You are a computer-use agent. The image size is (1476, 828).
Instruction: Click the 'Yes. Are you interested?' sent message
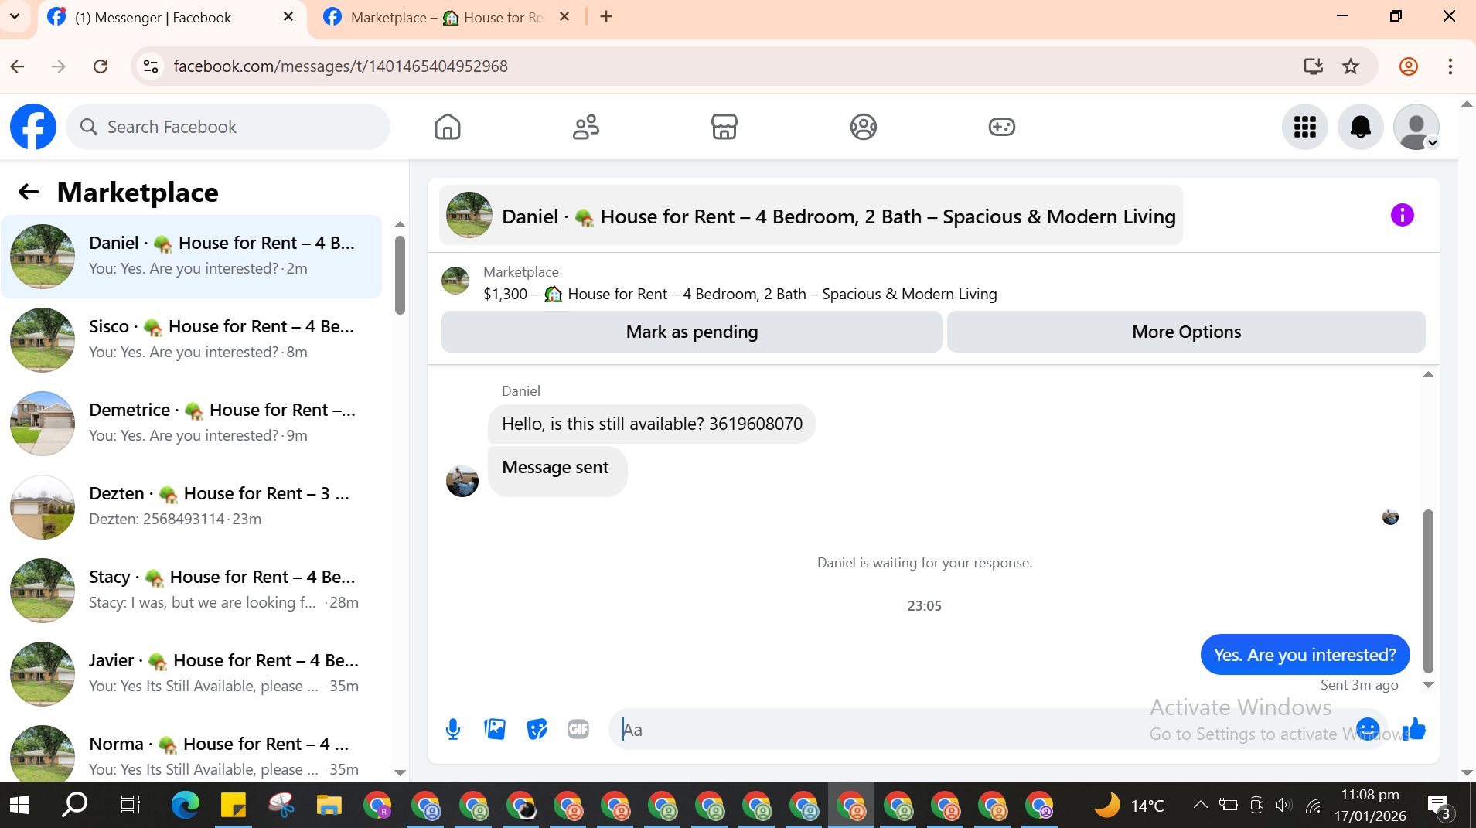pyautogui.click(x=1304, y=655)
